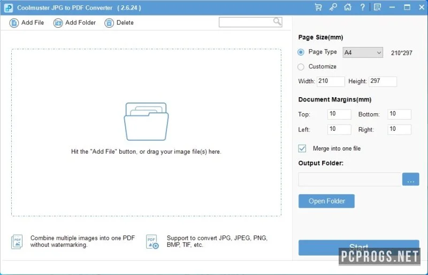Screen dimensions: 428x275
Task: Maximize the converter window
Action: click(407, 7)
